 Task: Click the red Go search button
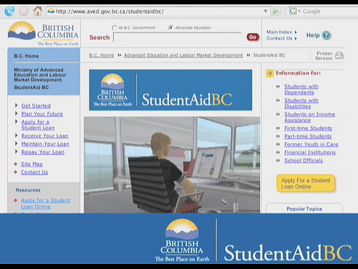tap(253, 37)
